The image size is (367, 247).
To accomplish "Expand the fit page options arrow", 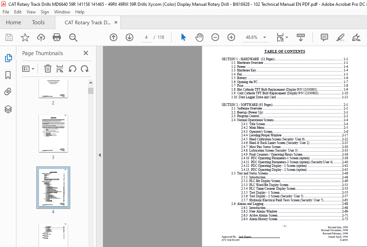I will click(287, 37).
